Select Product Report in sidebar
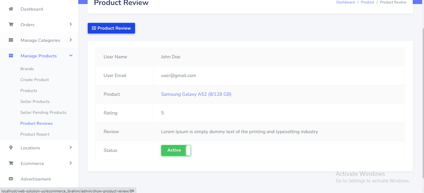 [35, 134]
